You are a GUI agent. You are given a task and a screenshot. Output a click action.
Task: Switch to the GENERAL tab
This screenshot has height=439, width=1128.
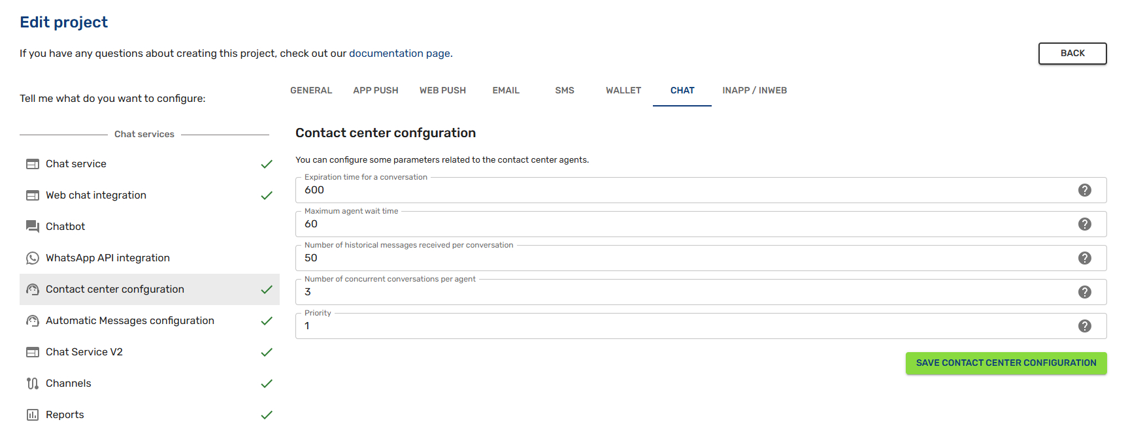(x=311, y=91)
